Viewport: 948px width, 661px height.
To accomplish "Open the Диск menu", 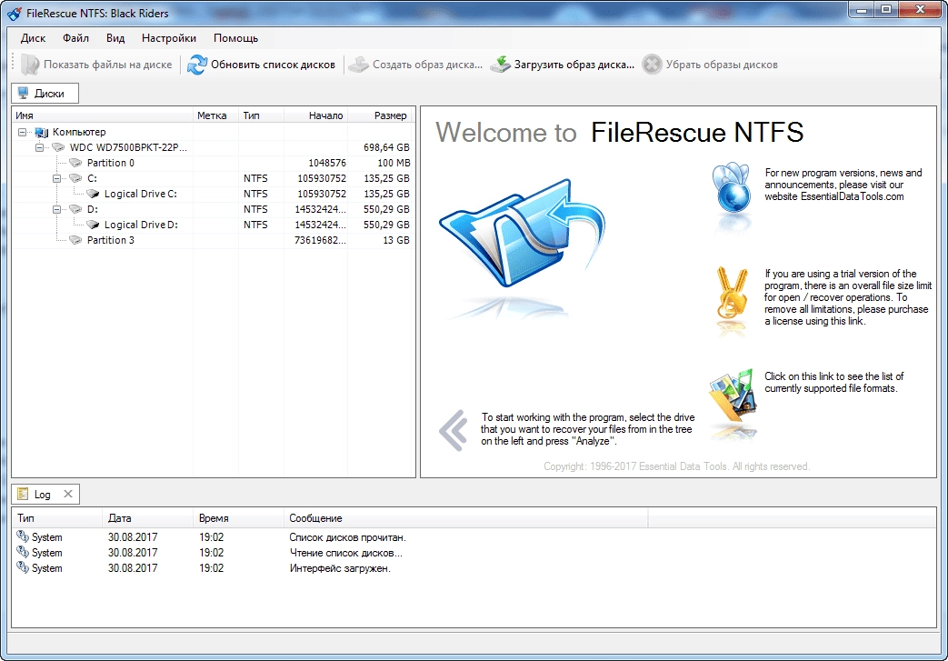I will click(33, 38).
